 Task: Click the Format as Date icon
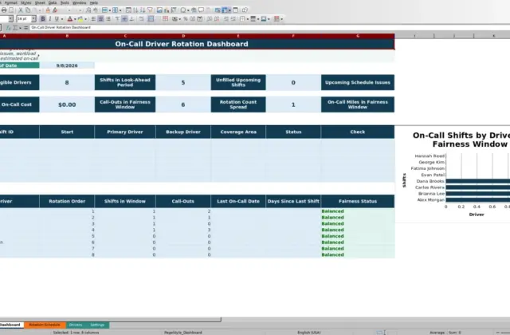point(200,19)
